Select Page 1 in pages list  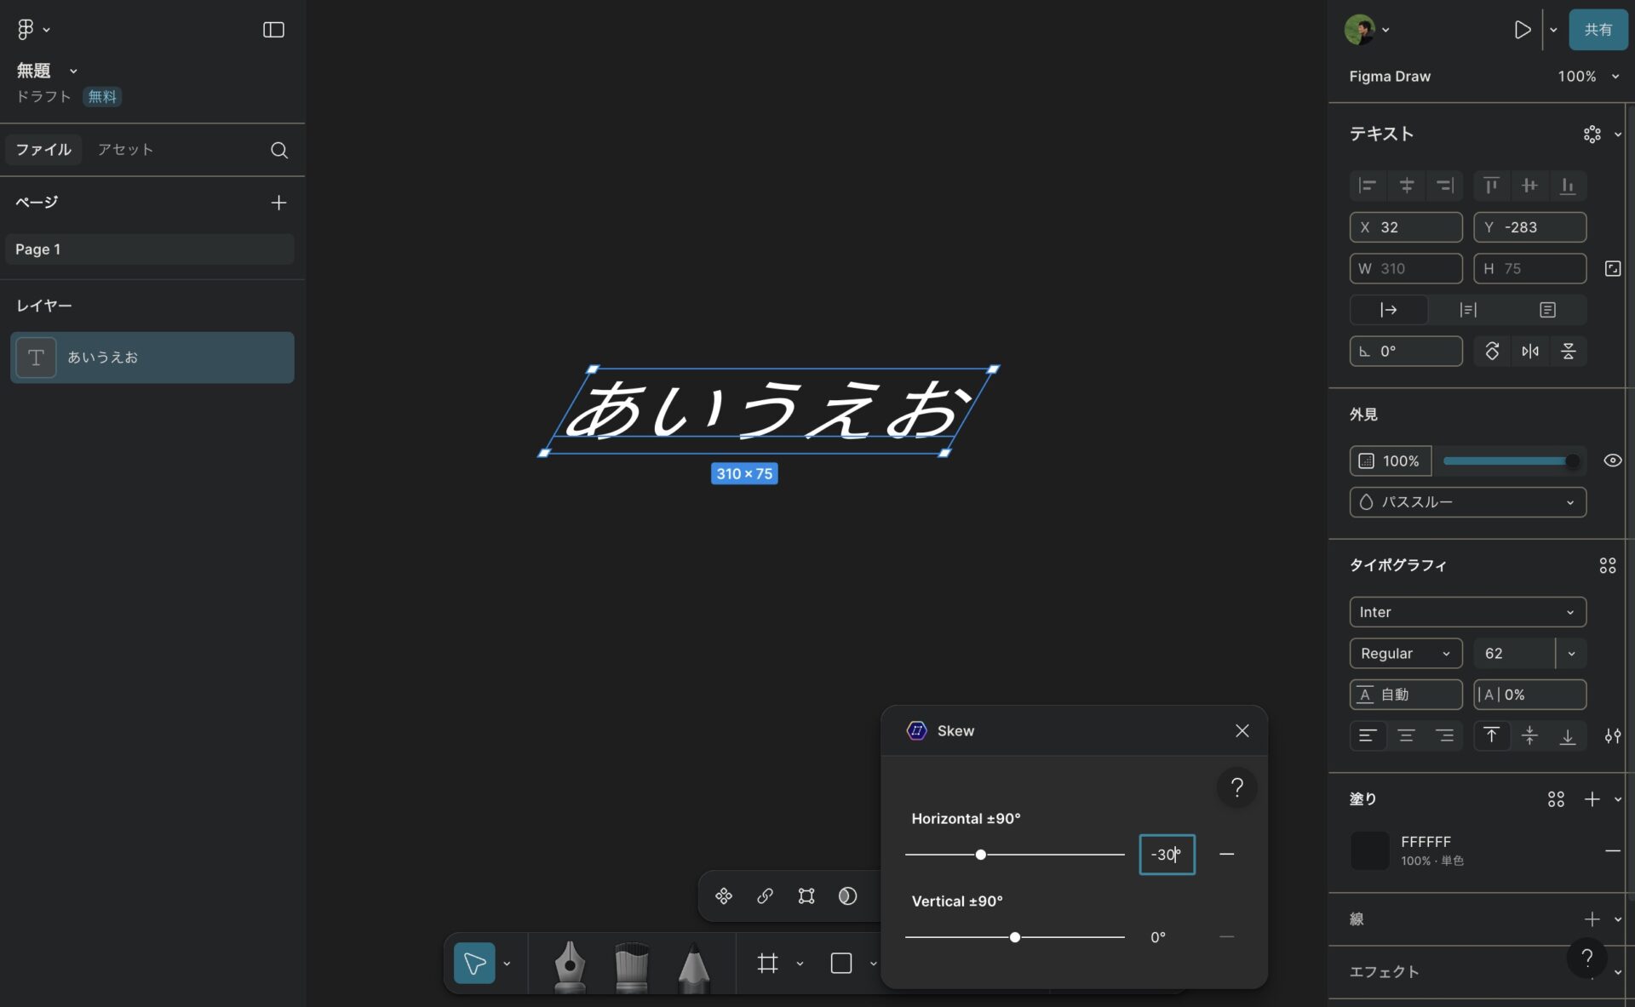pos(150,249)
